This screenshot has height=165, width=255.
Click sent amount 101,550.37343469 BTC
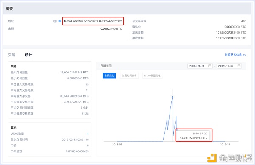coord(231,33)
